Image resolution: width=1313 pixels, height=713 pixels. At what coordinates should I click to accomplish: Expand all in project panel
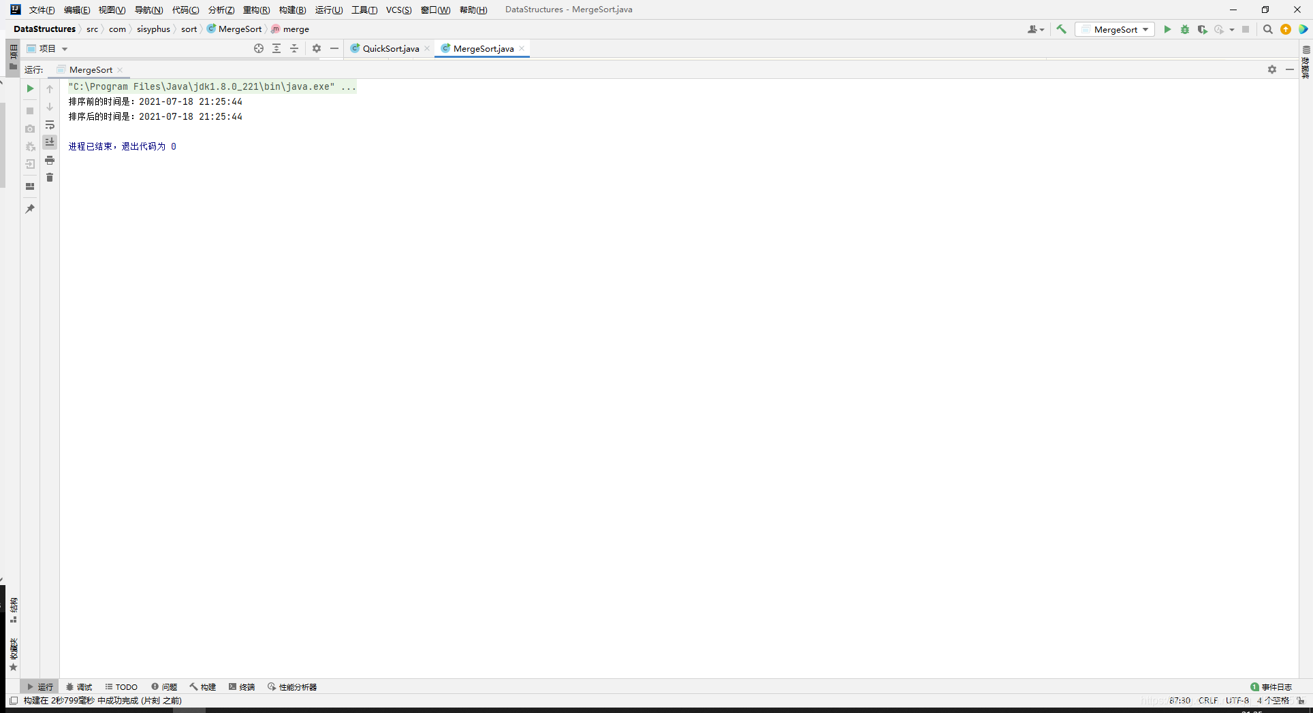[x=276, y=48]
